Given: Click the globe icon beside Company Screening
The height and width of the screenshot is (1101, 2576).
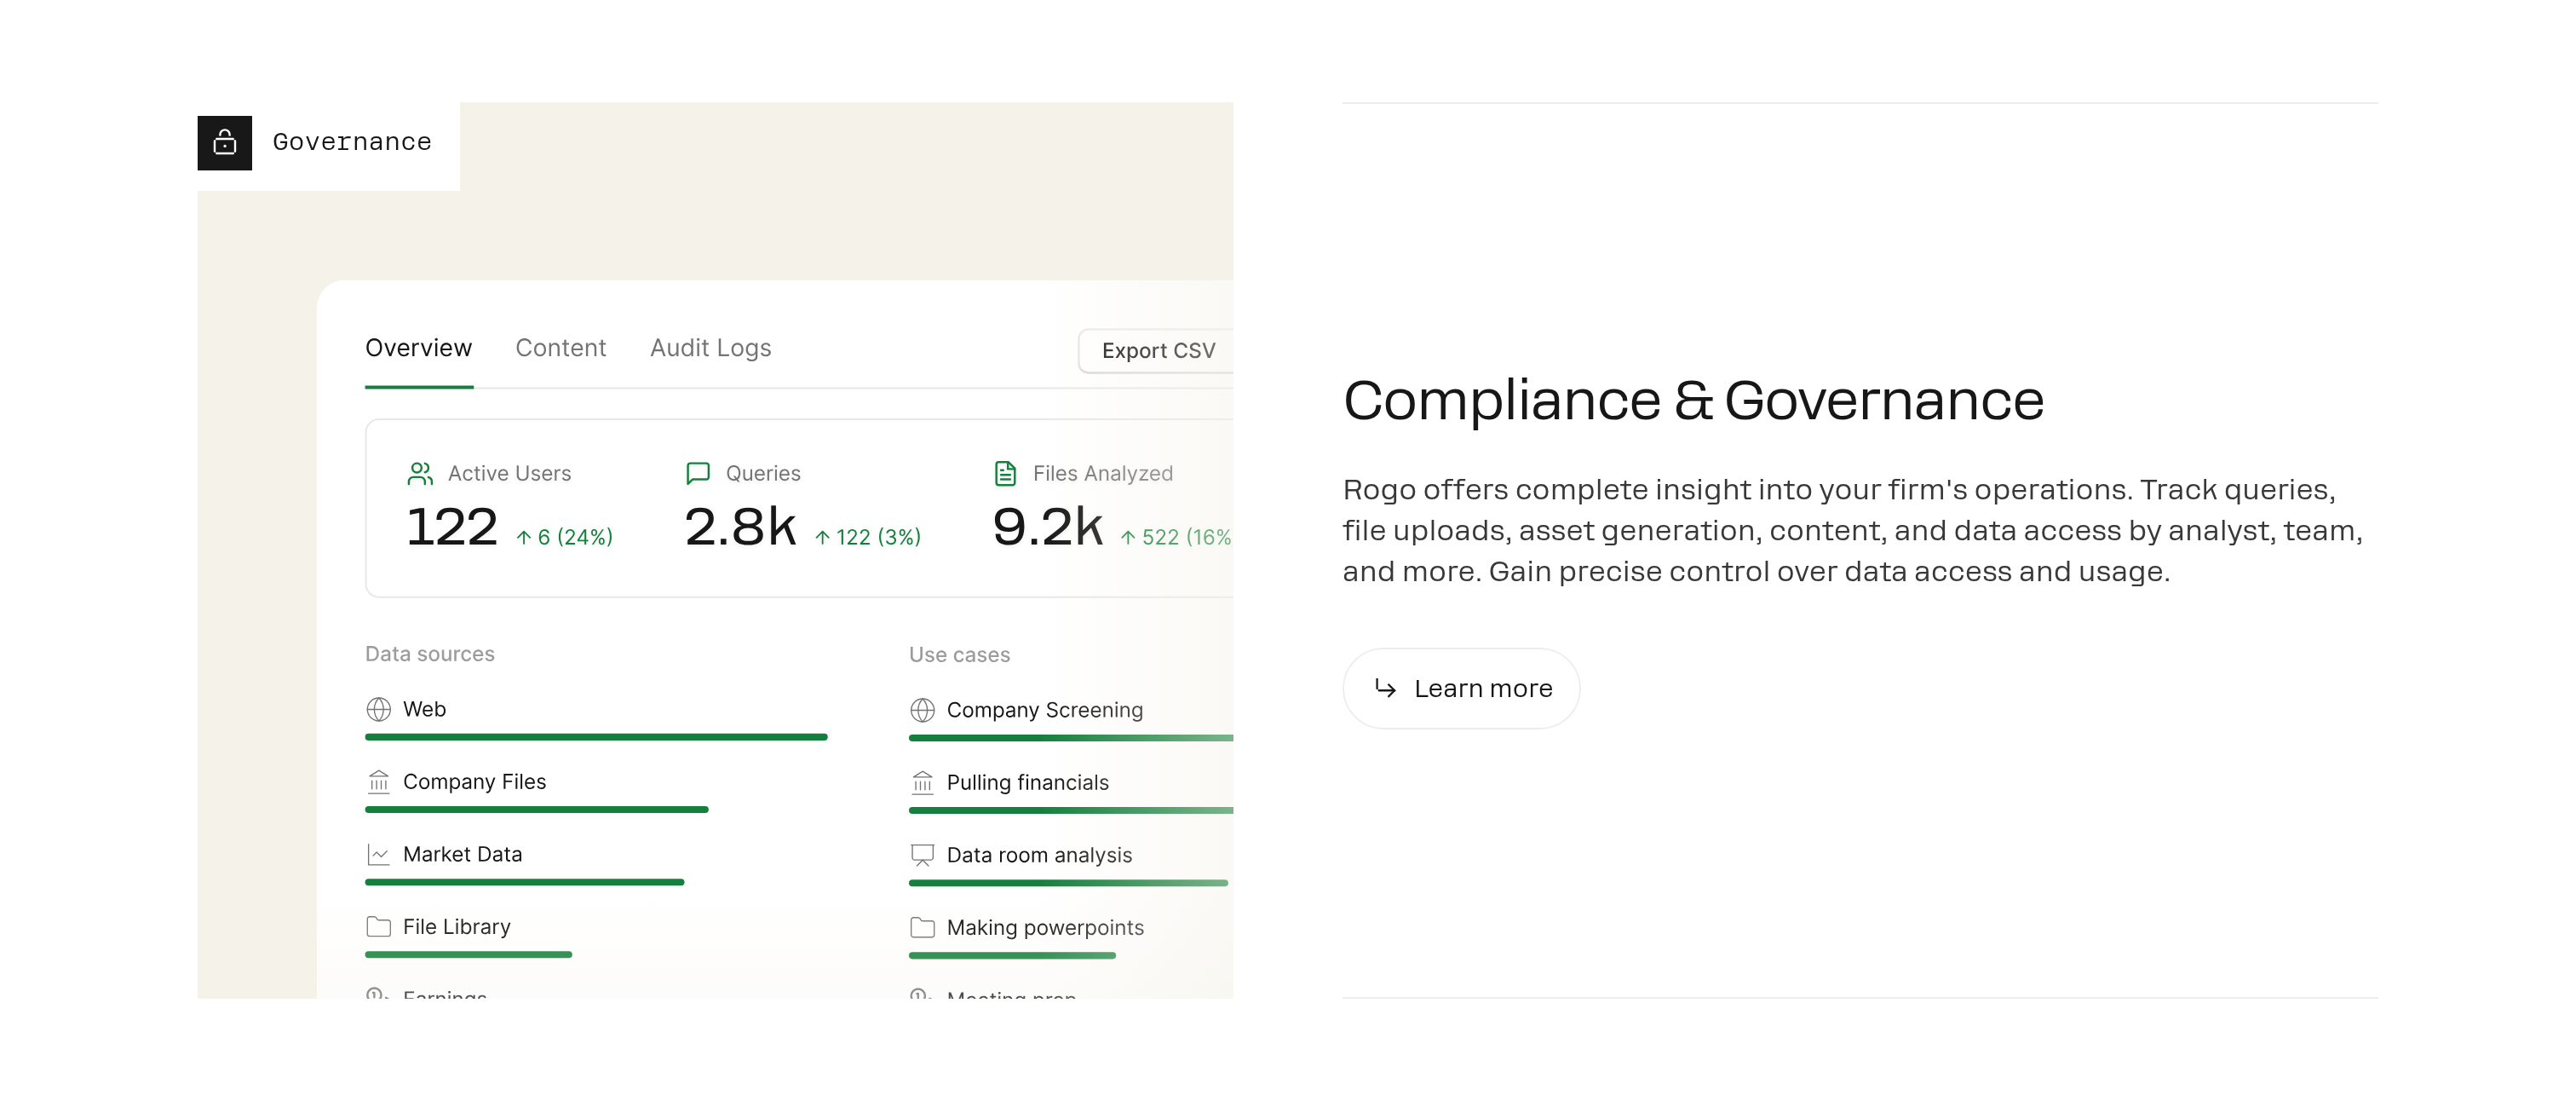Looking at the screenshot, I should point(922,710).
